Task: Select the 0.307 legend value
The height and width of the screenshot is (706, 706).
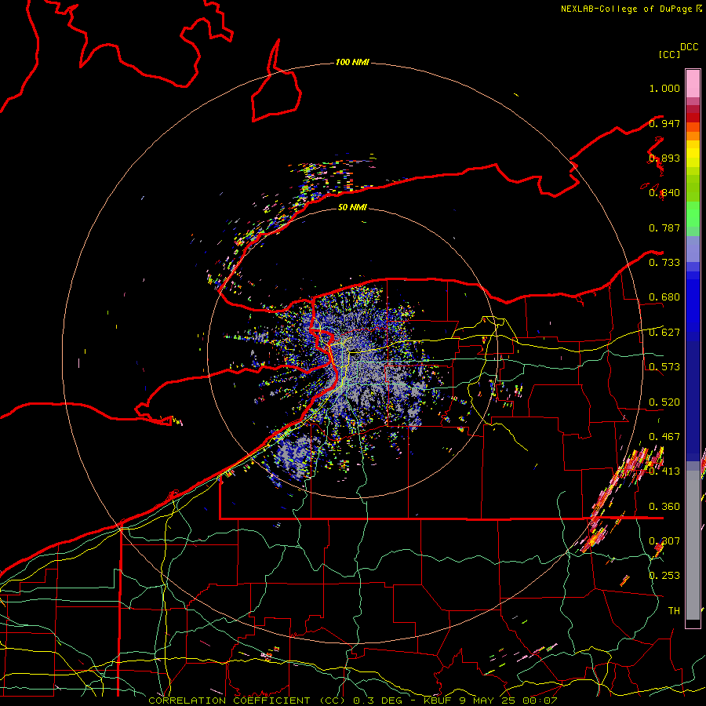Action: coord(664,541)
